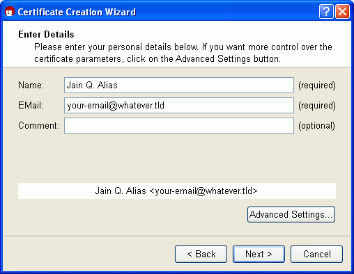
Task: Click the (required) note beside EMail field
Action: click(317, 106)
